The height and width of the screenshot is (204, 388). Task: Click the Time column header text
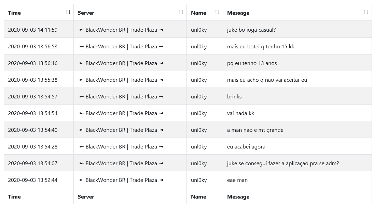pyautogui.click(x=14, y=13)
